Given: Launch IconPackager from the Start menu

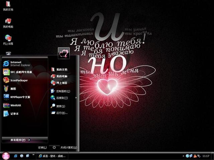Looking at the screenshot, I should click(25, 80).
